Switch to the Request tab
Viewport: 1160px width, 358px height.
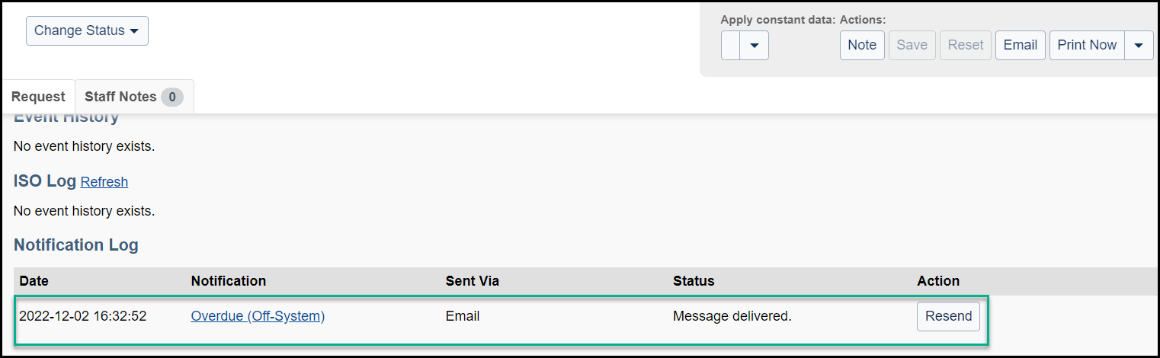(x=38, y=97)
